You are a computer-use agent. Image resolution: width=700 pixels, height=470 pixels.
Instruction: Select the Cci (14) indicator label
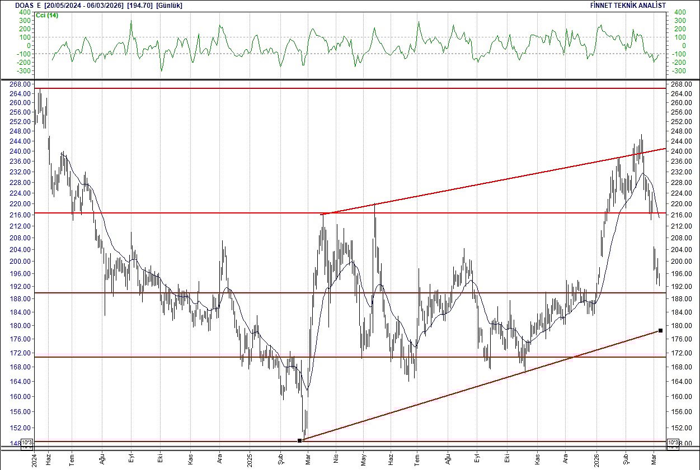[x=47, y=16]
